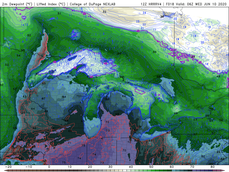Click the "Lifted Index (°C)" title label
This screenshot has width=229, height=172.
(51, 4)
